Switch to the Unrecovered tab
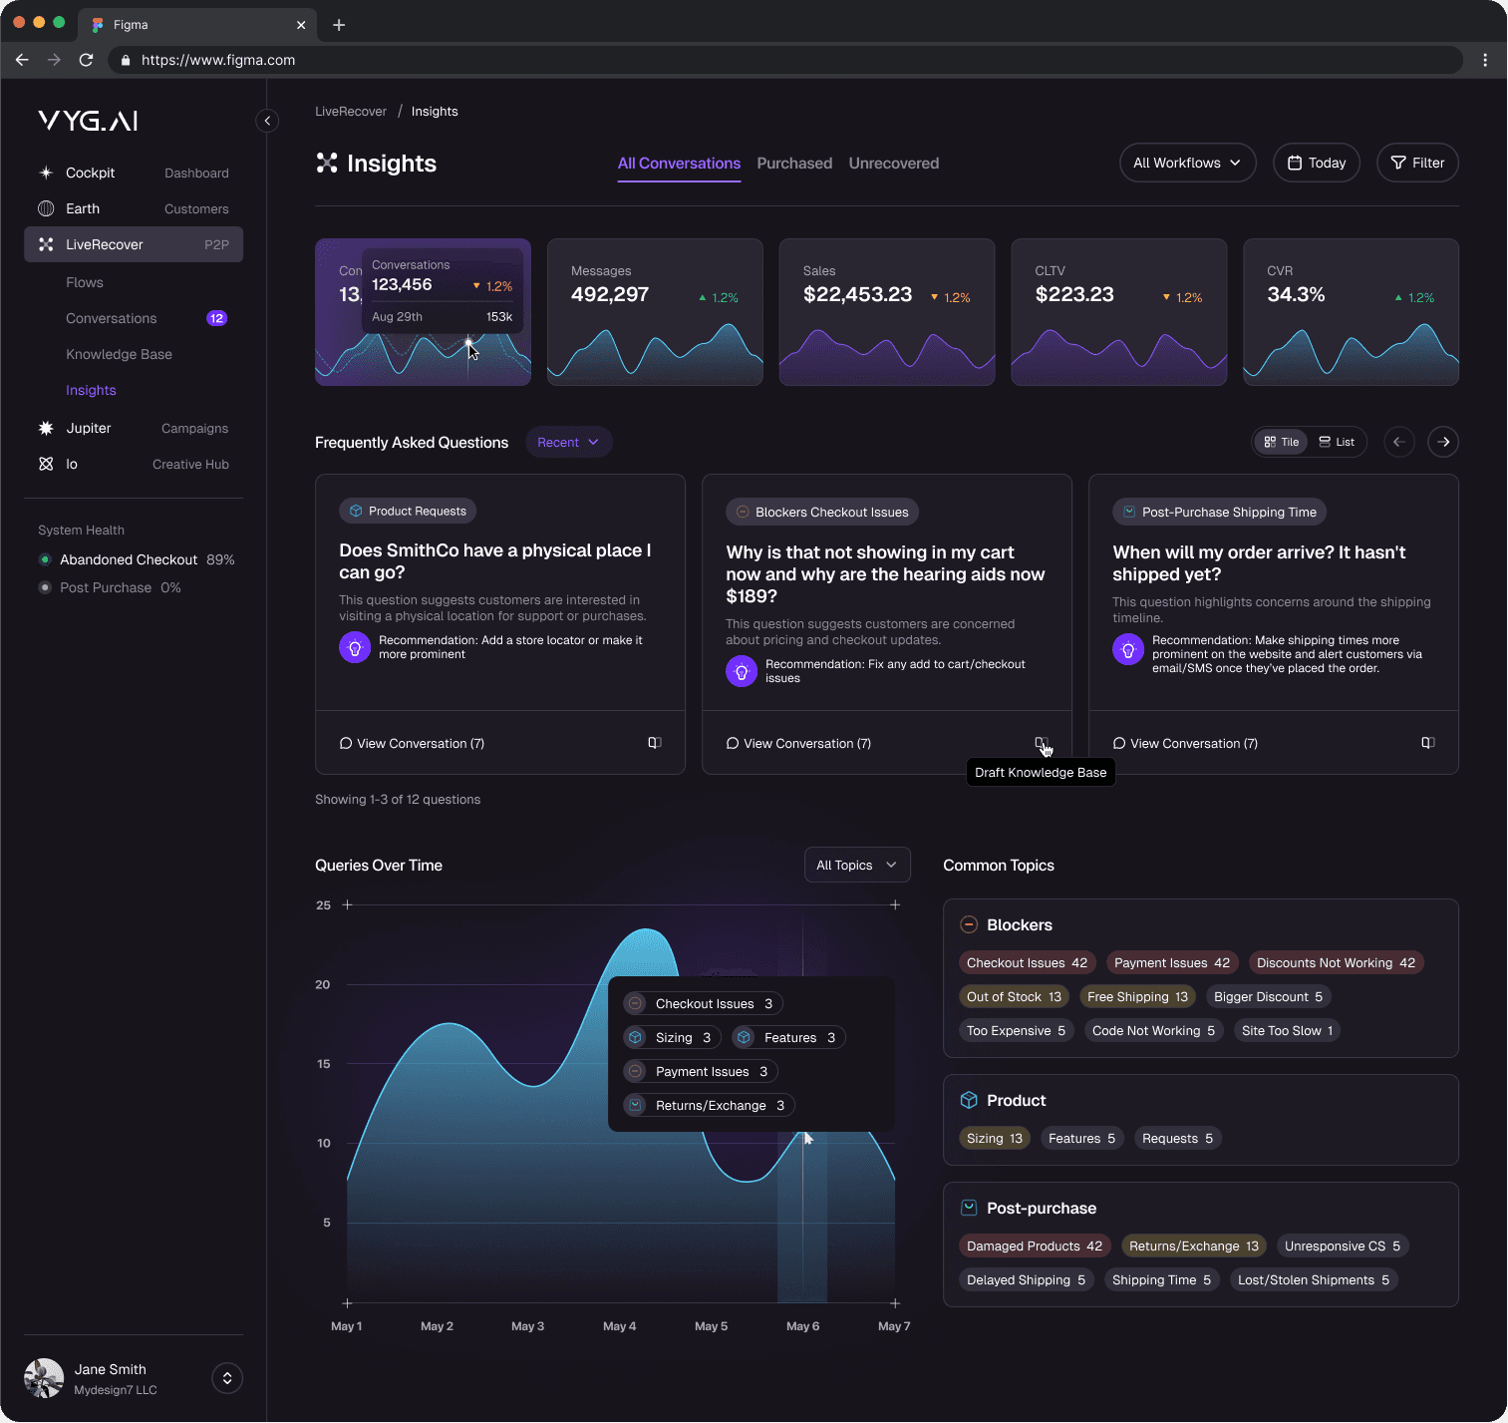Image resolution: width=1508 pixels, height=1423 pixels. pyautogui.click(x=893, y=163)
